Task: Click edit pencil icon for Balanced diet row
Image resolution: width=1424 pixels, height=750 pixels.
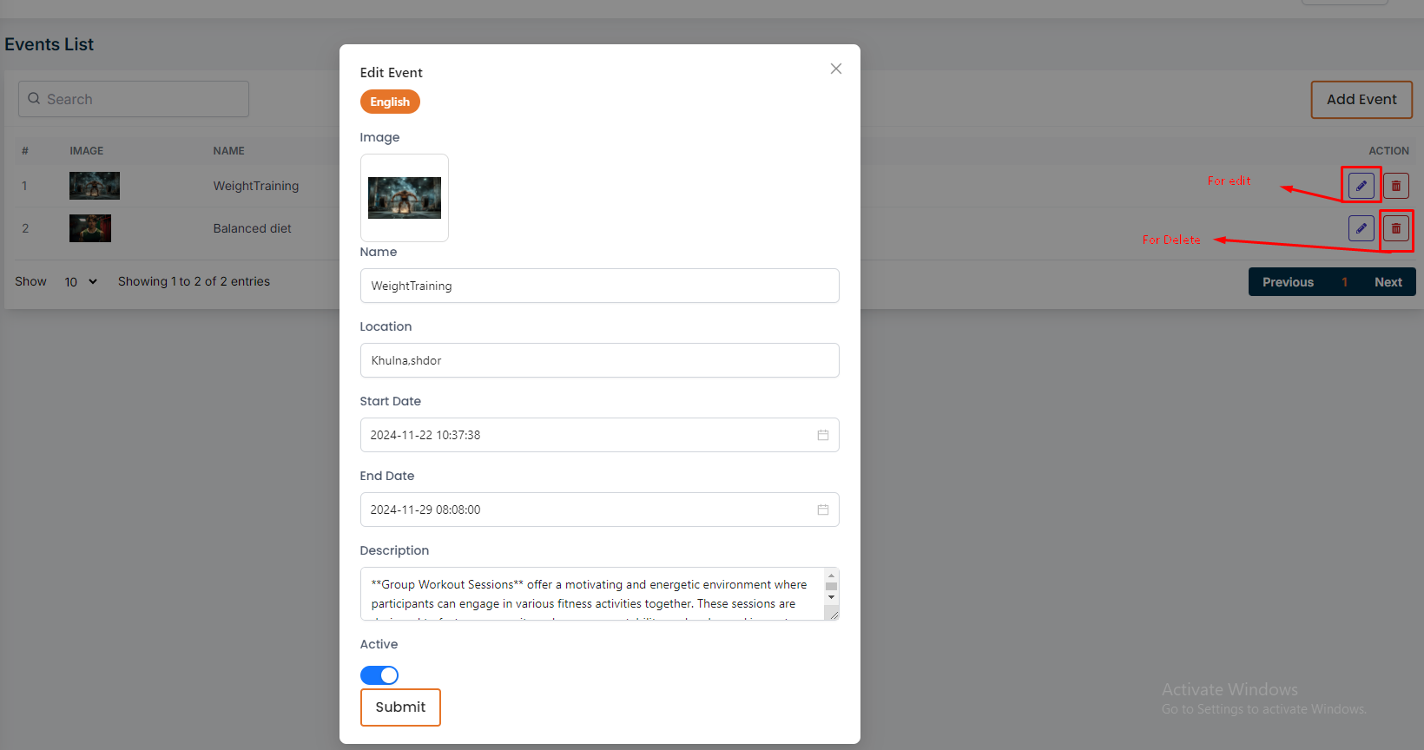Action: (1361, 228)
